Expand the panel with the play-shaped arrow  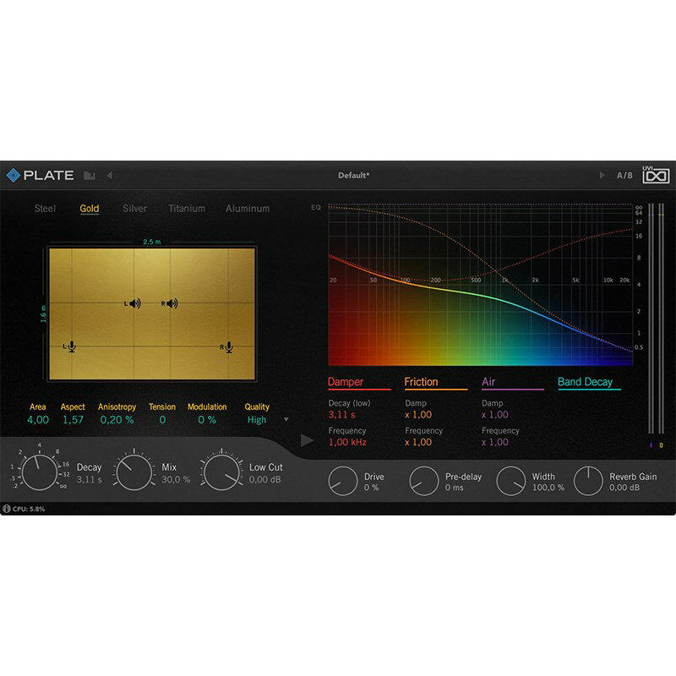pos(307,440)
